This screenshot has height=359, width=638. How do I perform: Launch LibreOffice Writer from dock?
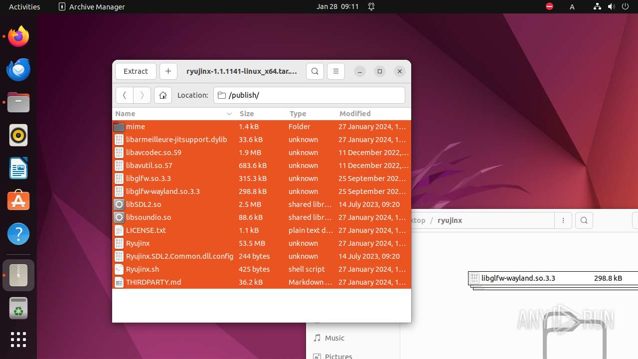pos(18,168)
